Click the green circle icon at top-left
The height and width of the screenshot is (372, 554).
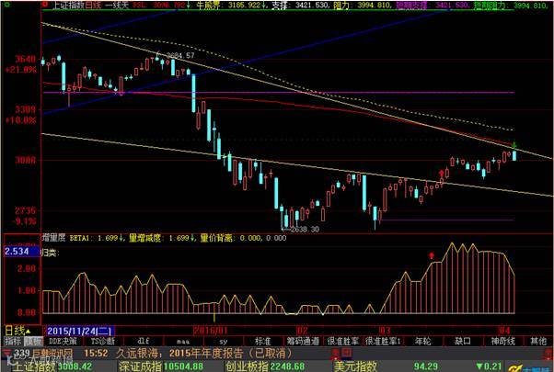(7, 5)
